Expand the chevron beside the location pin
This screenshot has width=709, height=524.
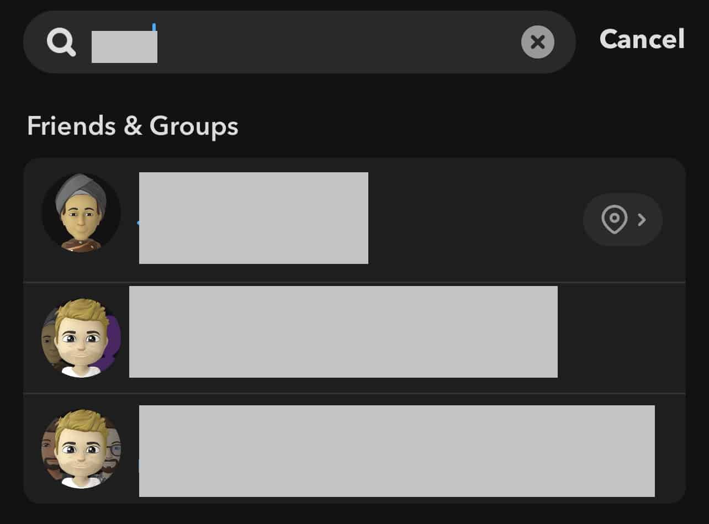(642, 220)
